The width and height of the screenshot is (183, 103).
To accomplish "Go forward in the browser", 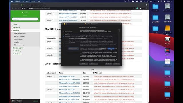I will tap(16, 8).
